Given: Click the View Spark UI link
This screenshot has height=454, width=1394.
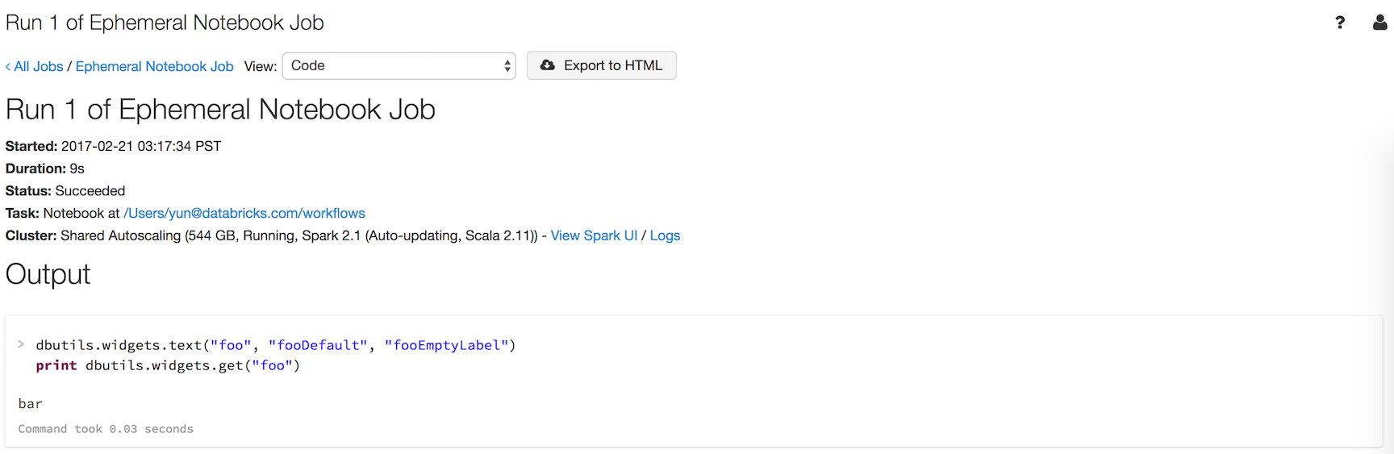Looking at the screenshot, I should click(x=594, y=235).
